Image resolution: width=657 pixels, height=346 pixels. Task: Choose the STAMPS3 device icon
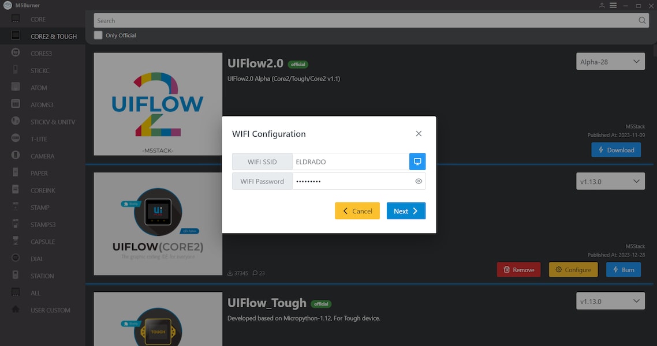16,224
